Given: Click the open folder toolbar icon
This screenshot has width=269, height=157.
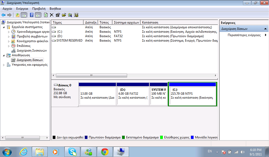Looking at the screenshot, I should pos(64,15).
